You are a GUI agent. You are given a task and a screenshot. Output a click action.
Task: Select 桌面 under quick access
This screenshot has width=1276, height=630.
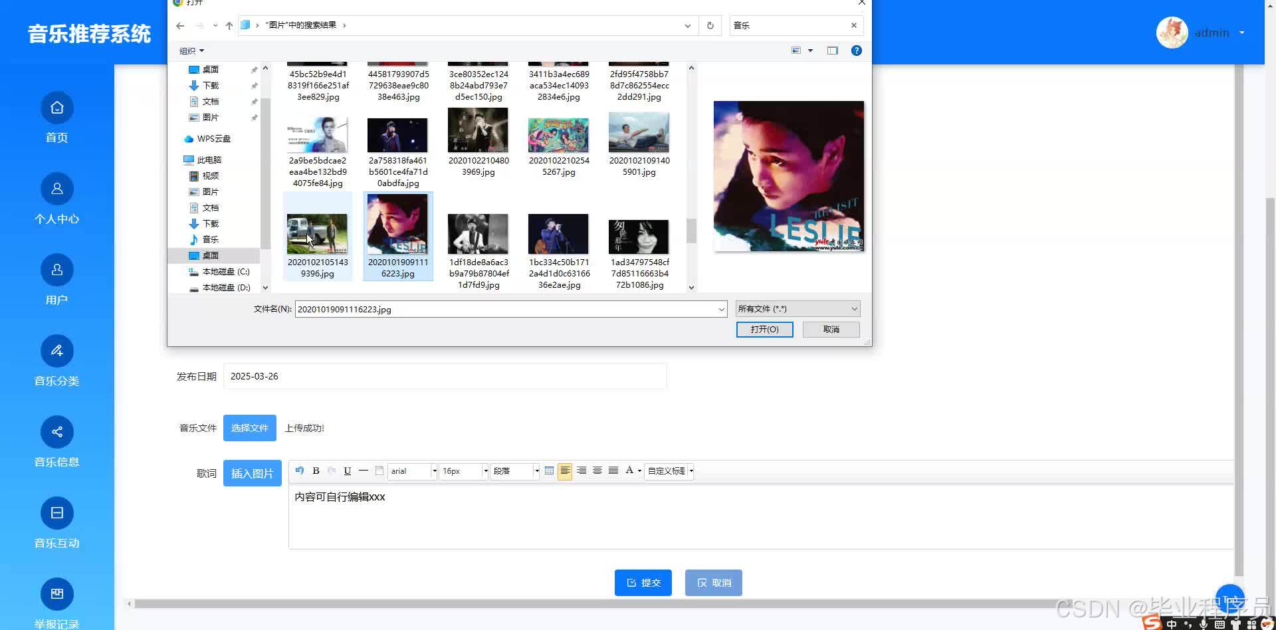211,69
